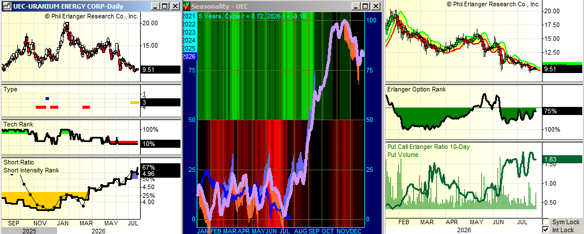Close the UEC-Uranium Energy Corp Daily window
Viewport: 584px width, 234px height.
coord(175,6)
